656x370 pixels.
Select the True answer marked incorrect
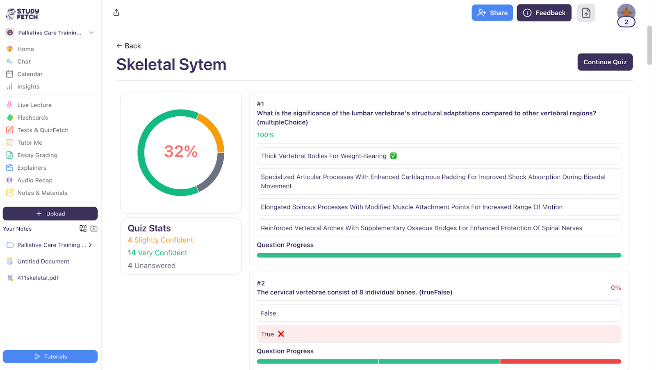(439, 334)
